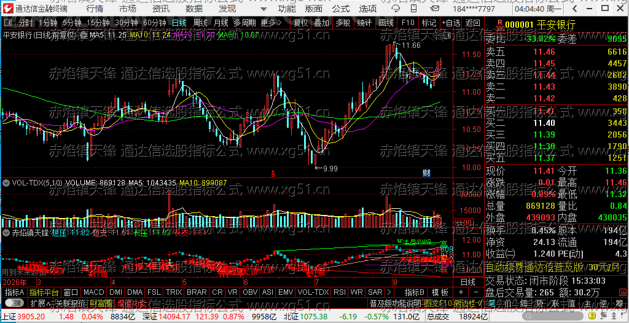The width and height of the screenshot is (629, 323).
Task: Click the 多股 button
Action: tap(343, 23)
